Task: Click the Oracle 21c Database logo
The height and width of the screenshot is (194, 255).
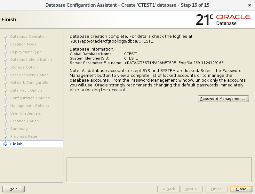Action: pos(223,20)
